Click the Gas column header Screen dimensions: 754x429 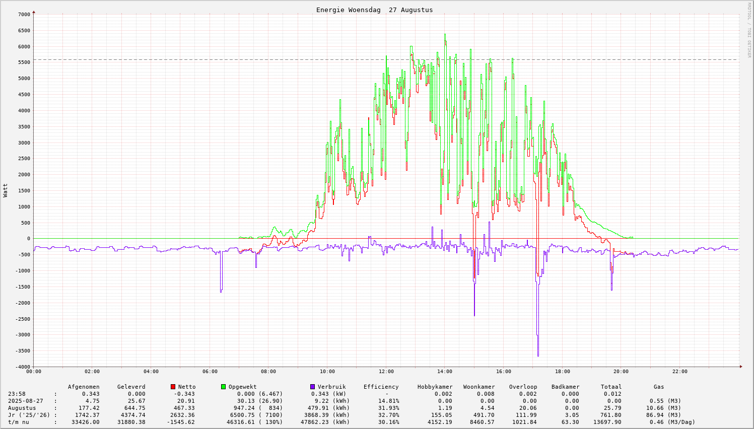[x=659, y=387]
